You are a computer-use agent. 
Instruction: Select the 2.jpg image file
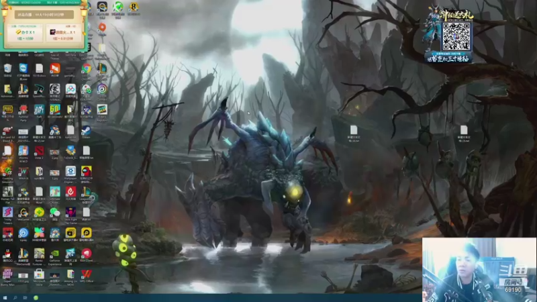(x=55, y=152)
